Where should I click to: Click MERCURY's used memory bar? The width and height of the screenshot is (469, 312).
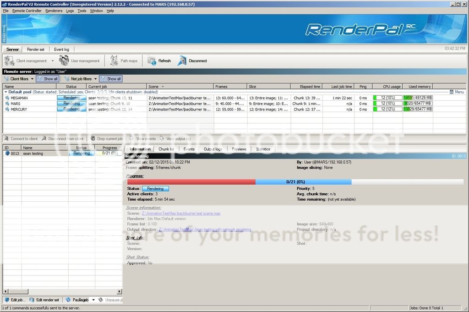click(418, 109)
